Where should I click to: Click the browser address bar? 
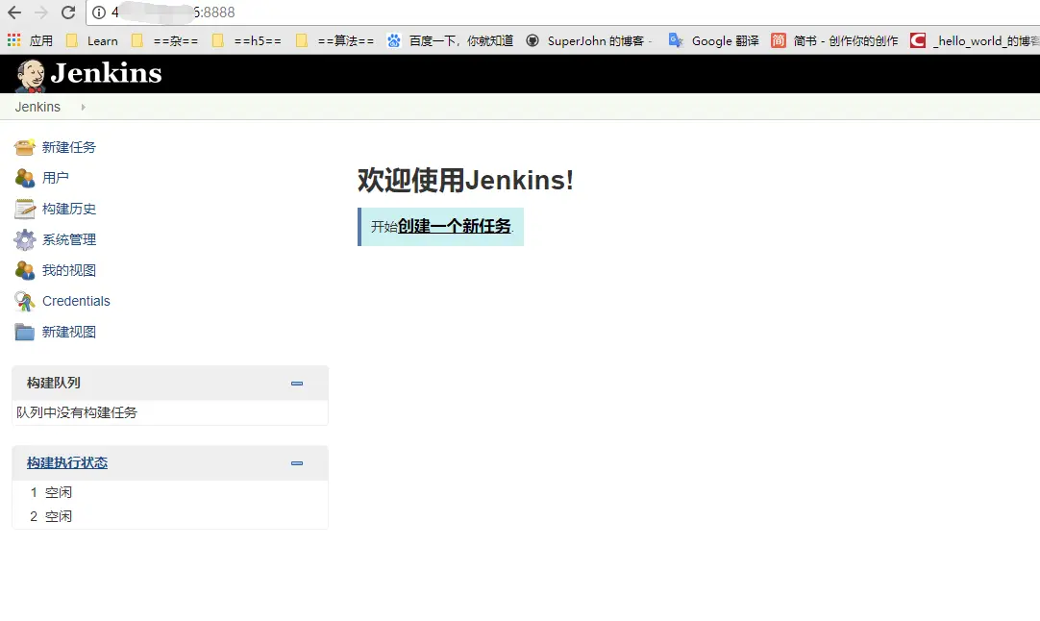[562, 12]
